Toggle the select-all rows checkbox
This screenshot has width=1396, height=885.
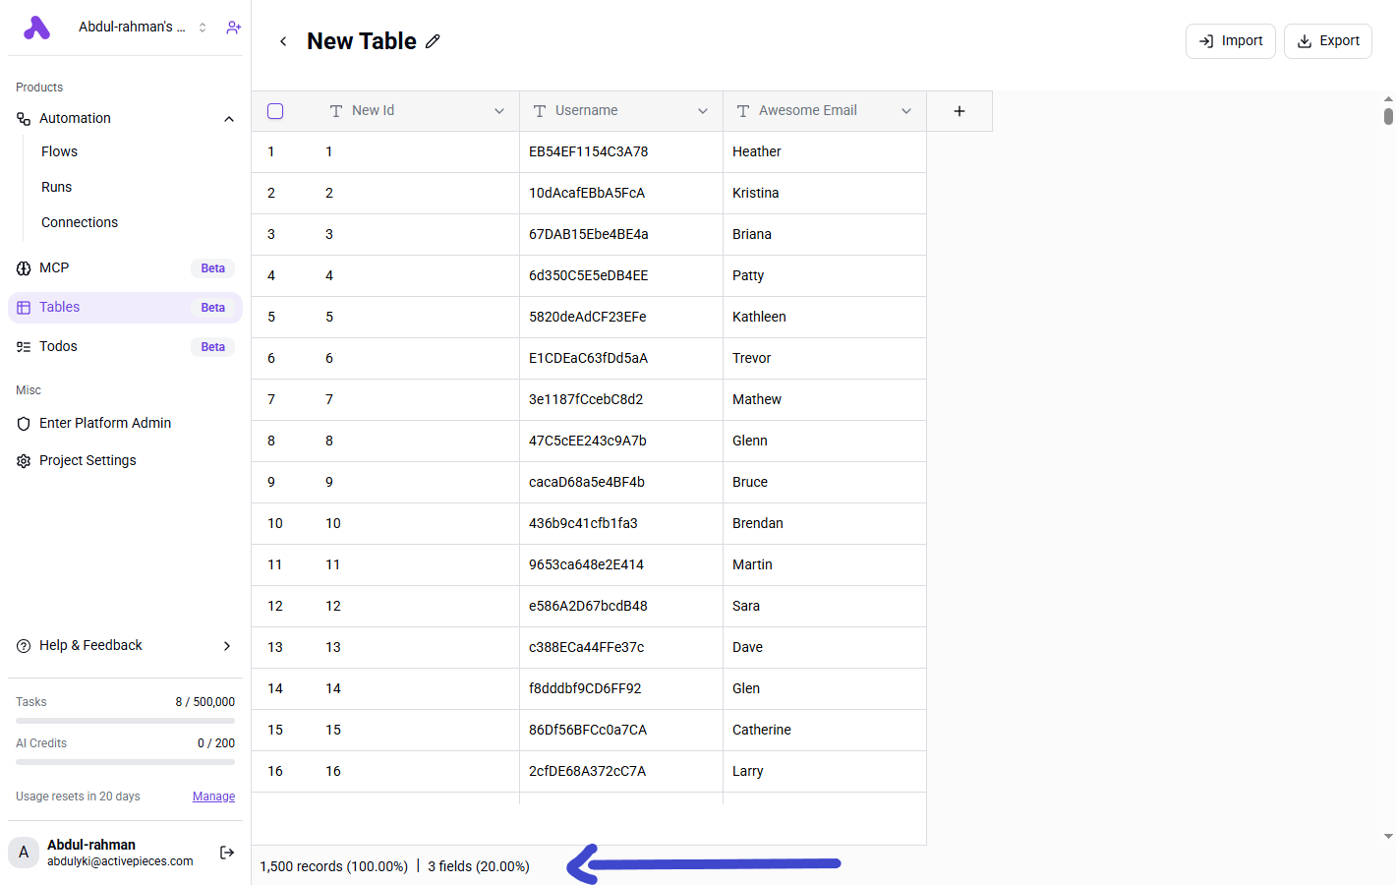click(x=275, y=111)
